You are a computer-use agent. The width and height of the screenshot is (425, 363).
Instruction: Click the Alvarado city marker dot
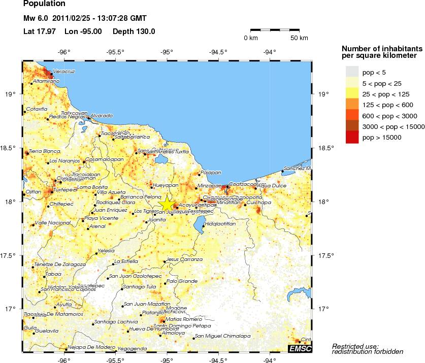point(88,118)
